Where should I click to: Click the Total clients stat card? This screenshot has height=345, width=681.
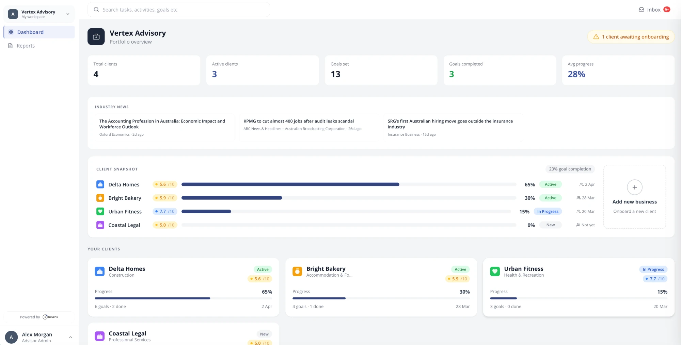144,70
